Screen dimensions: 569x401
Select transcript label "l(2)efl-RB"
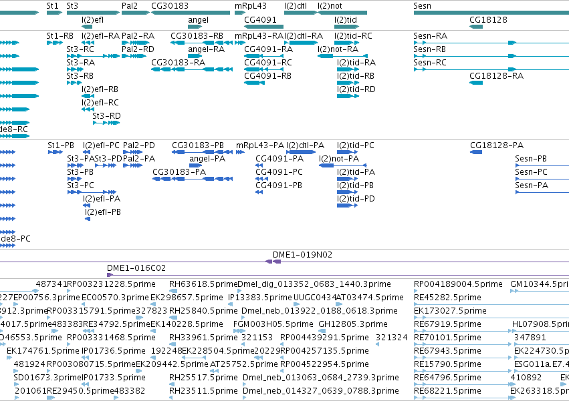(x=100, y=89)
